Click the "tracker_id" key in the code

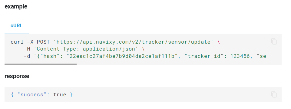[203, 56]
